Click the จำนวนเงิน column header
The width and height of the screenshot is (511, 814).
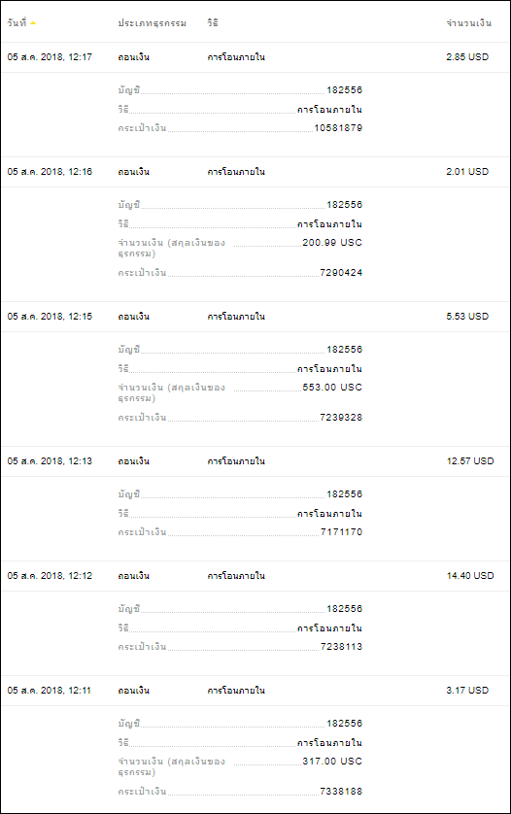click(x=468, y=23)
